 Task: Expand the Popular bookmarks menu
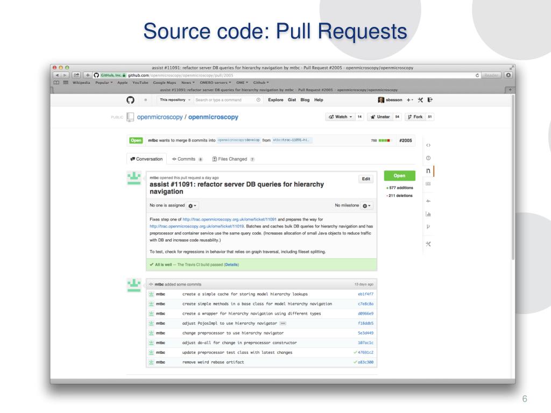pyautogui.click(x=104, y=82)
